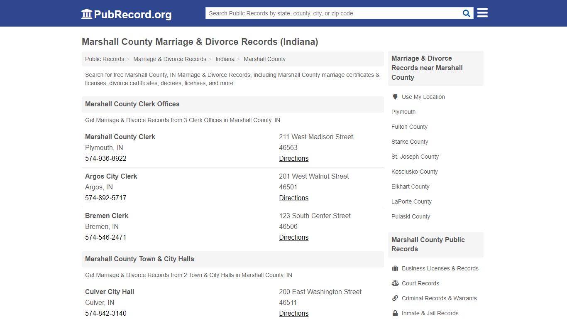Select Use My Location link
This screenshot has width=567, height=319.
(423, 97)
